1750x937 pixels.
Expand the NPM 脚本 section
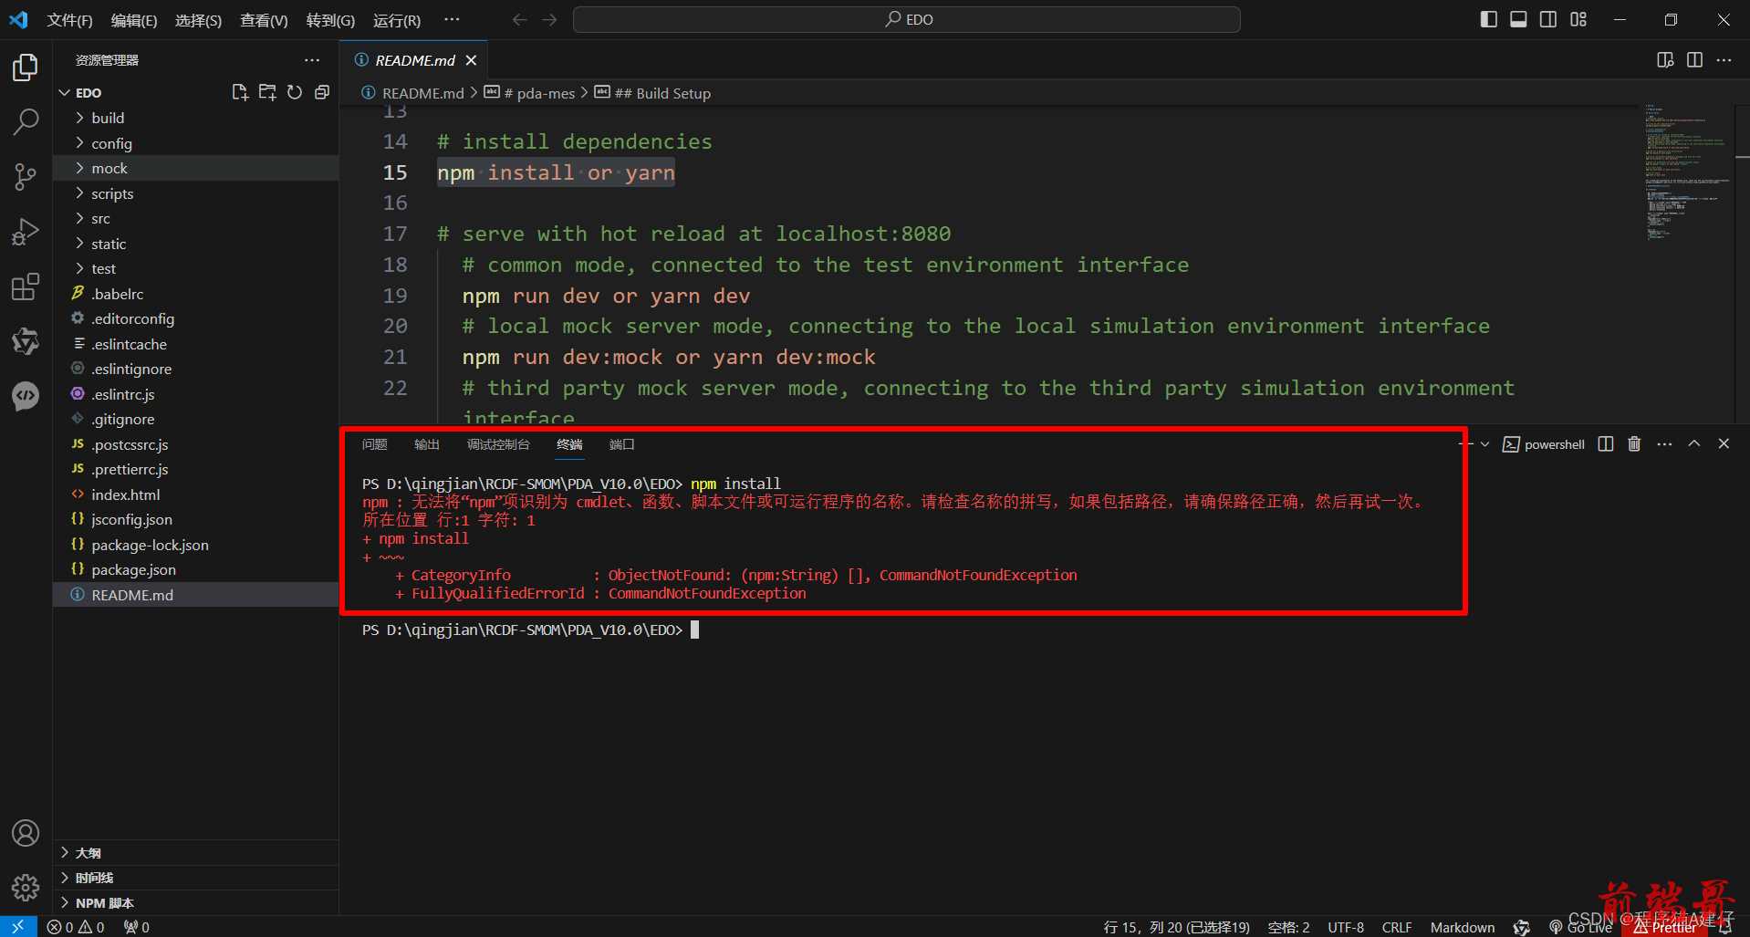pos(196,903)
